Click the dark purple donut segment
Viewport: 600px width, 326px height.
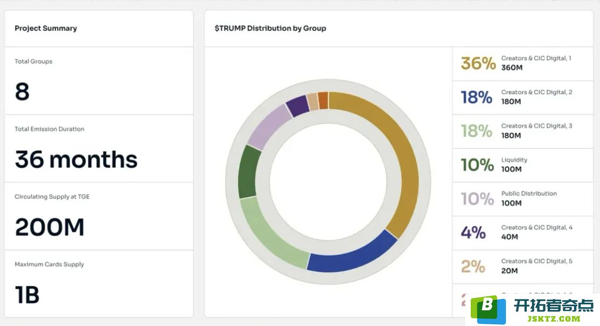point(298,106)
